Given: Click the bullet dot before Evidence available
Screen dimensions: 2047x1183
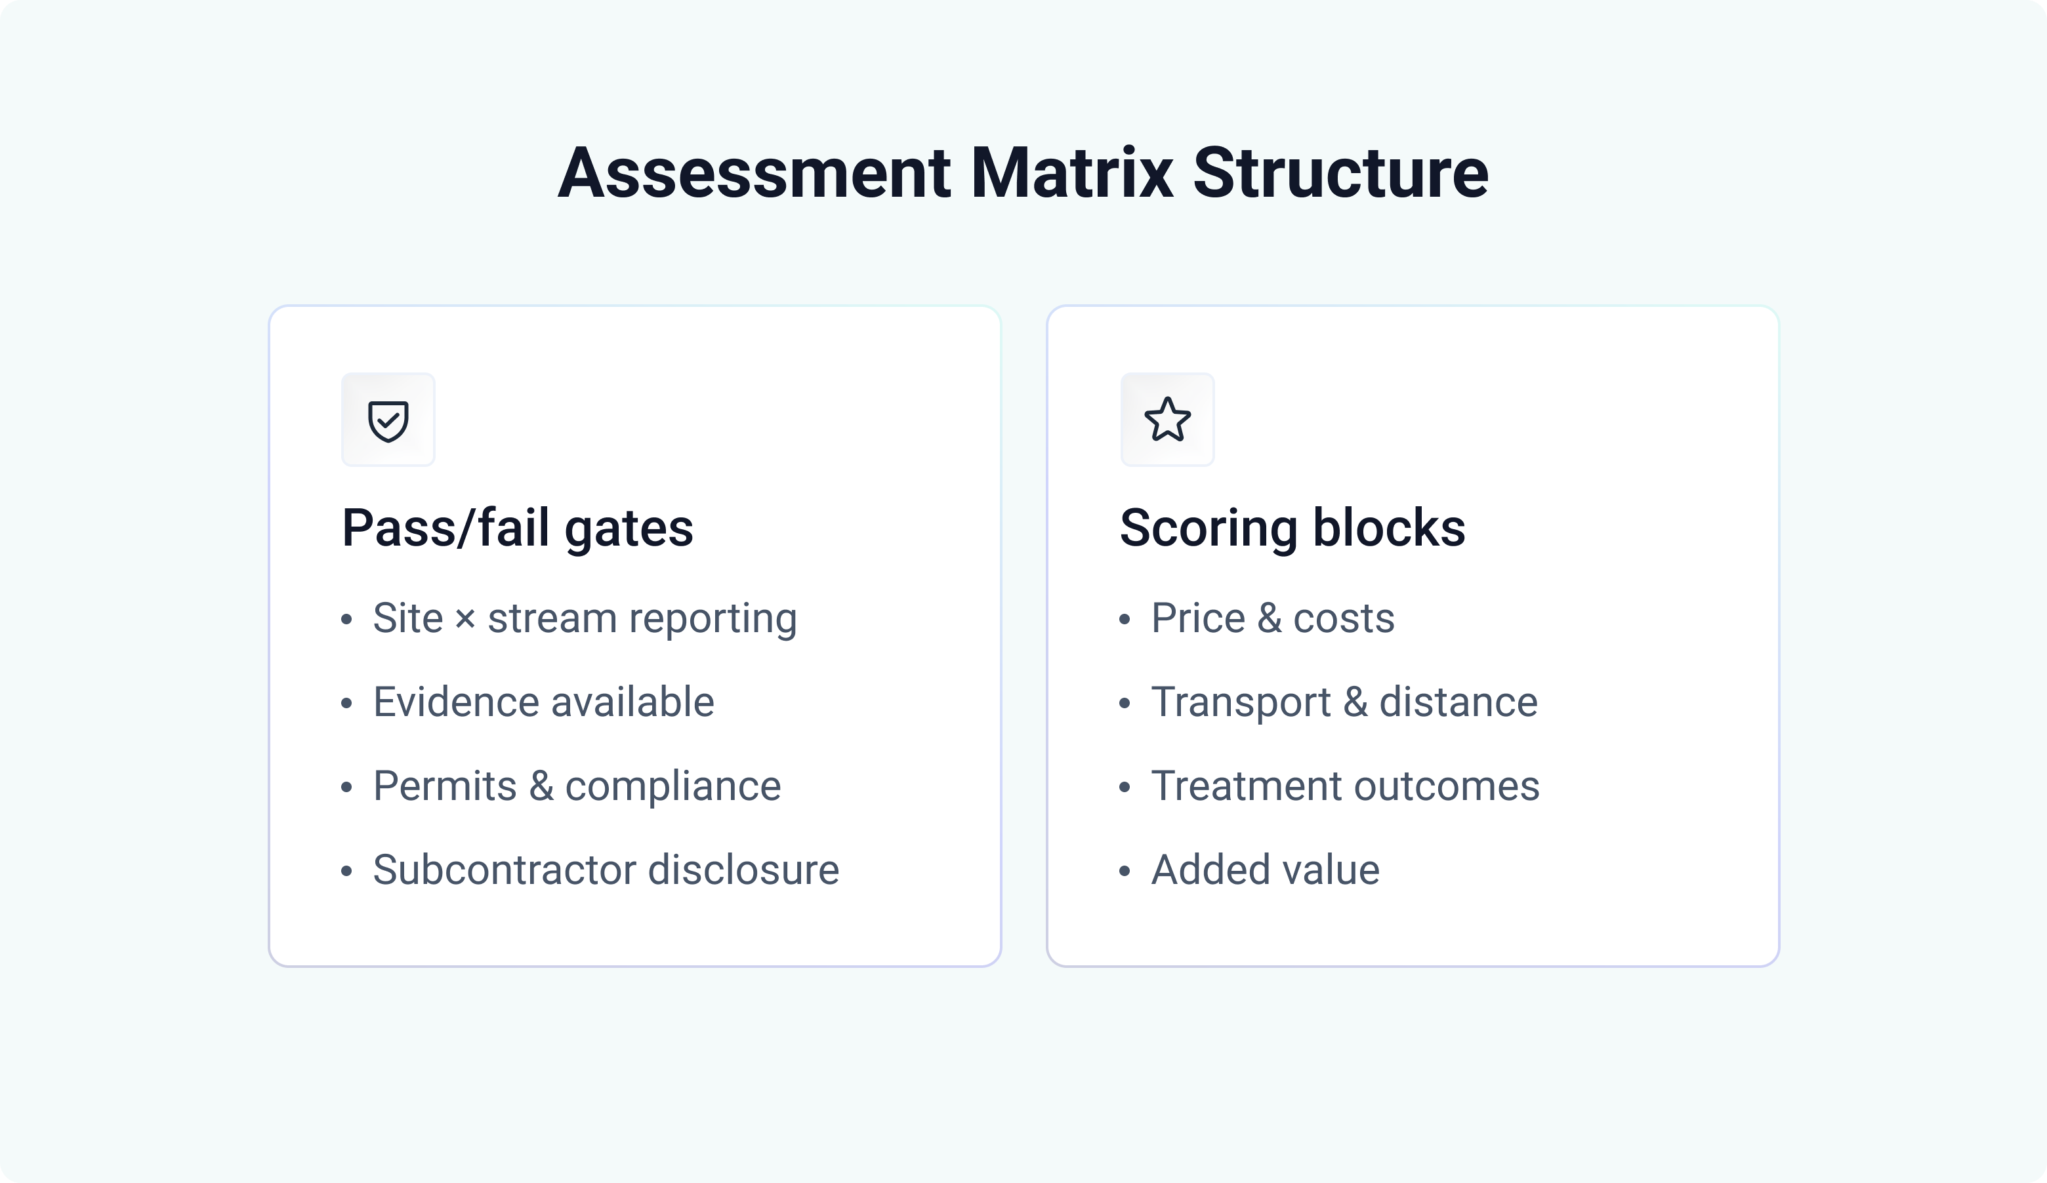Looking at the screenshot, I should (x=347, y=703).
